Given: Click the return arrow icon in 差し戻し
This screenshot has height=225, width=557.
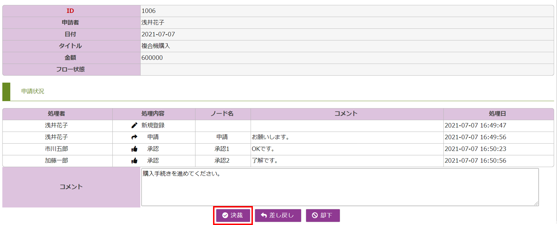Looking at the screenshot, I should [x=264, y=215].
